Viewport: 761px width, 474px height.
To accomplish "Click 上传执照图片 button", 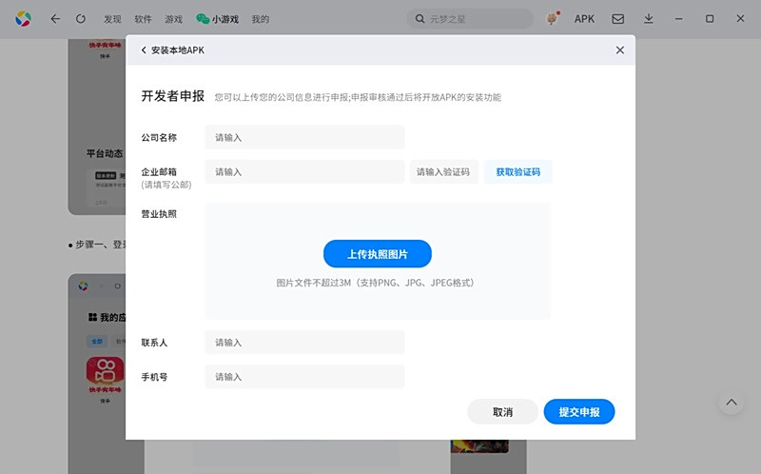I will pyautogui.click(x=378, y=254).
